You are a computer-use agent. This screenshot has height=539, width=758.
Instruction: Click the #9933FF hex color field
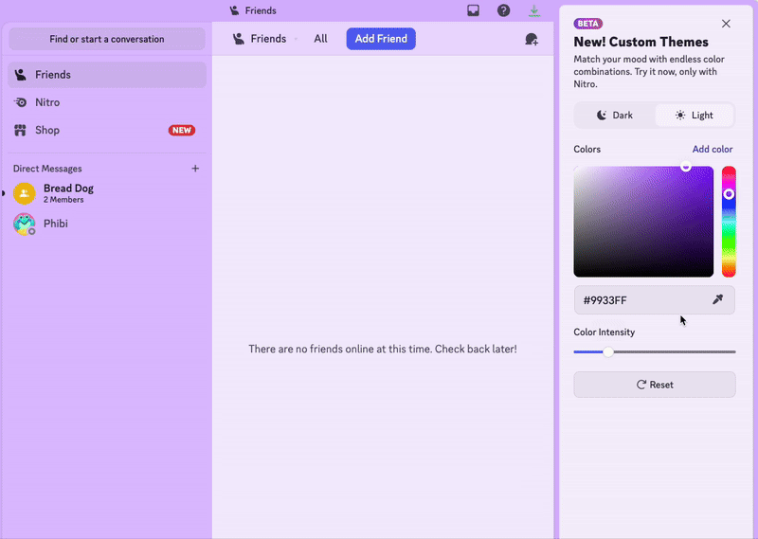tap(655, 299)
